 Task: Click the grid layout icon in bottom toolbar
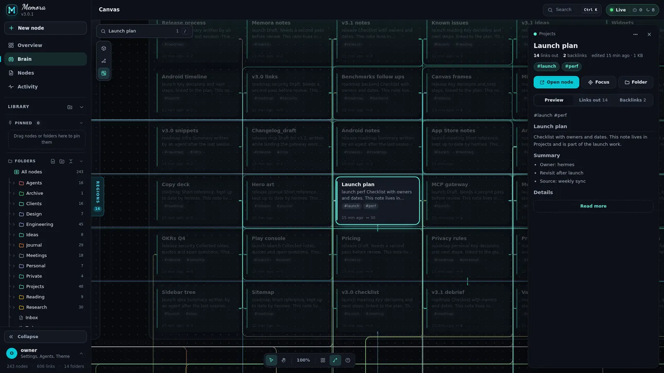323,360
